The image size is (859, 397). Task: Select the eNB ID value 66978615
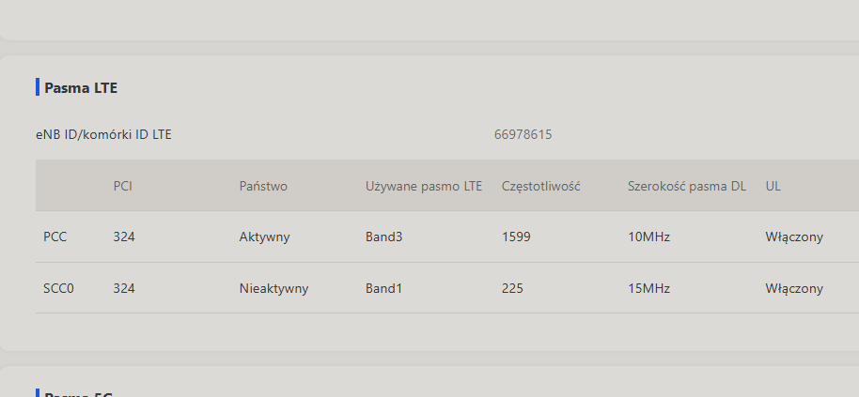pyautogui.click(x=523, y=134)
